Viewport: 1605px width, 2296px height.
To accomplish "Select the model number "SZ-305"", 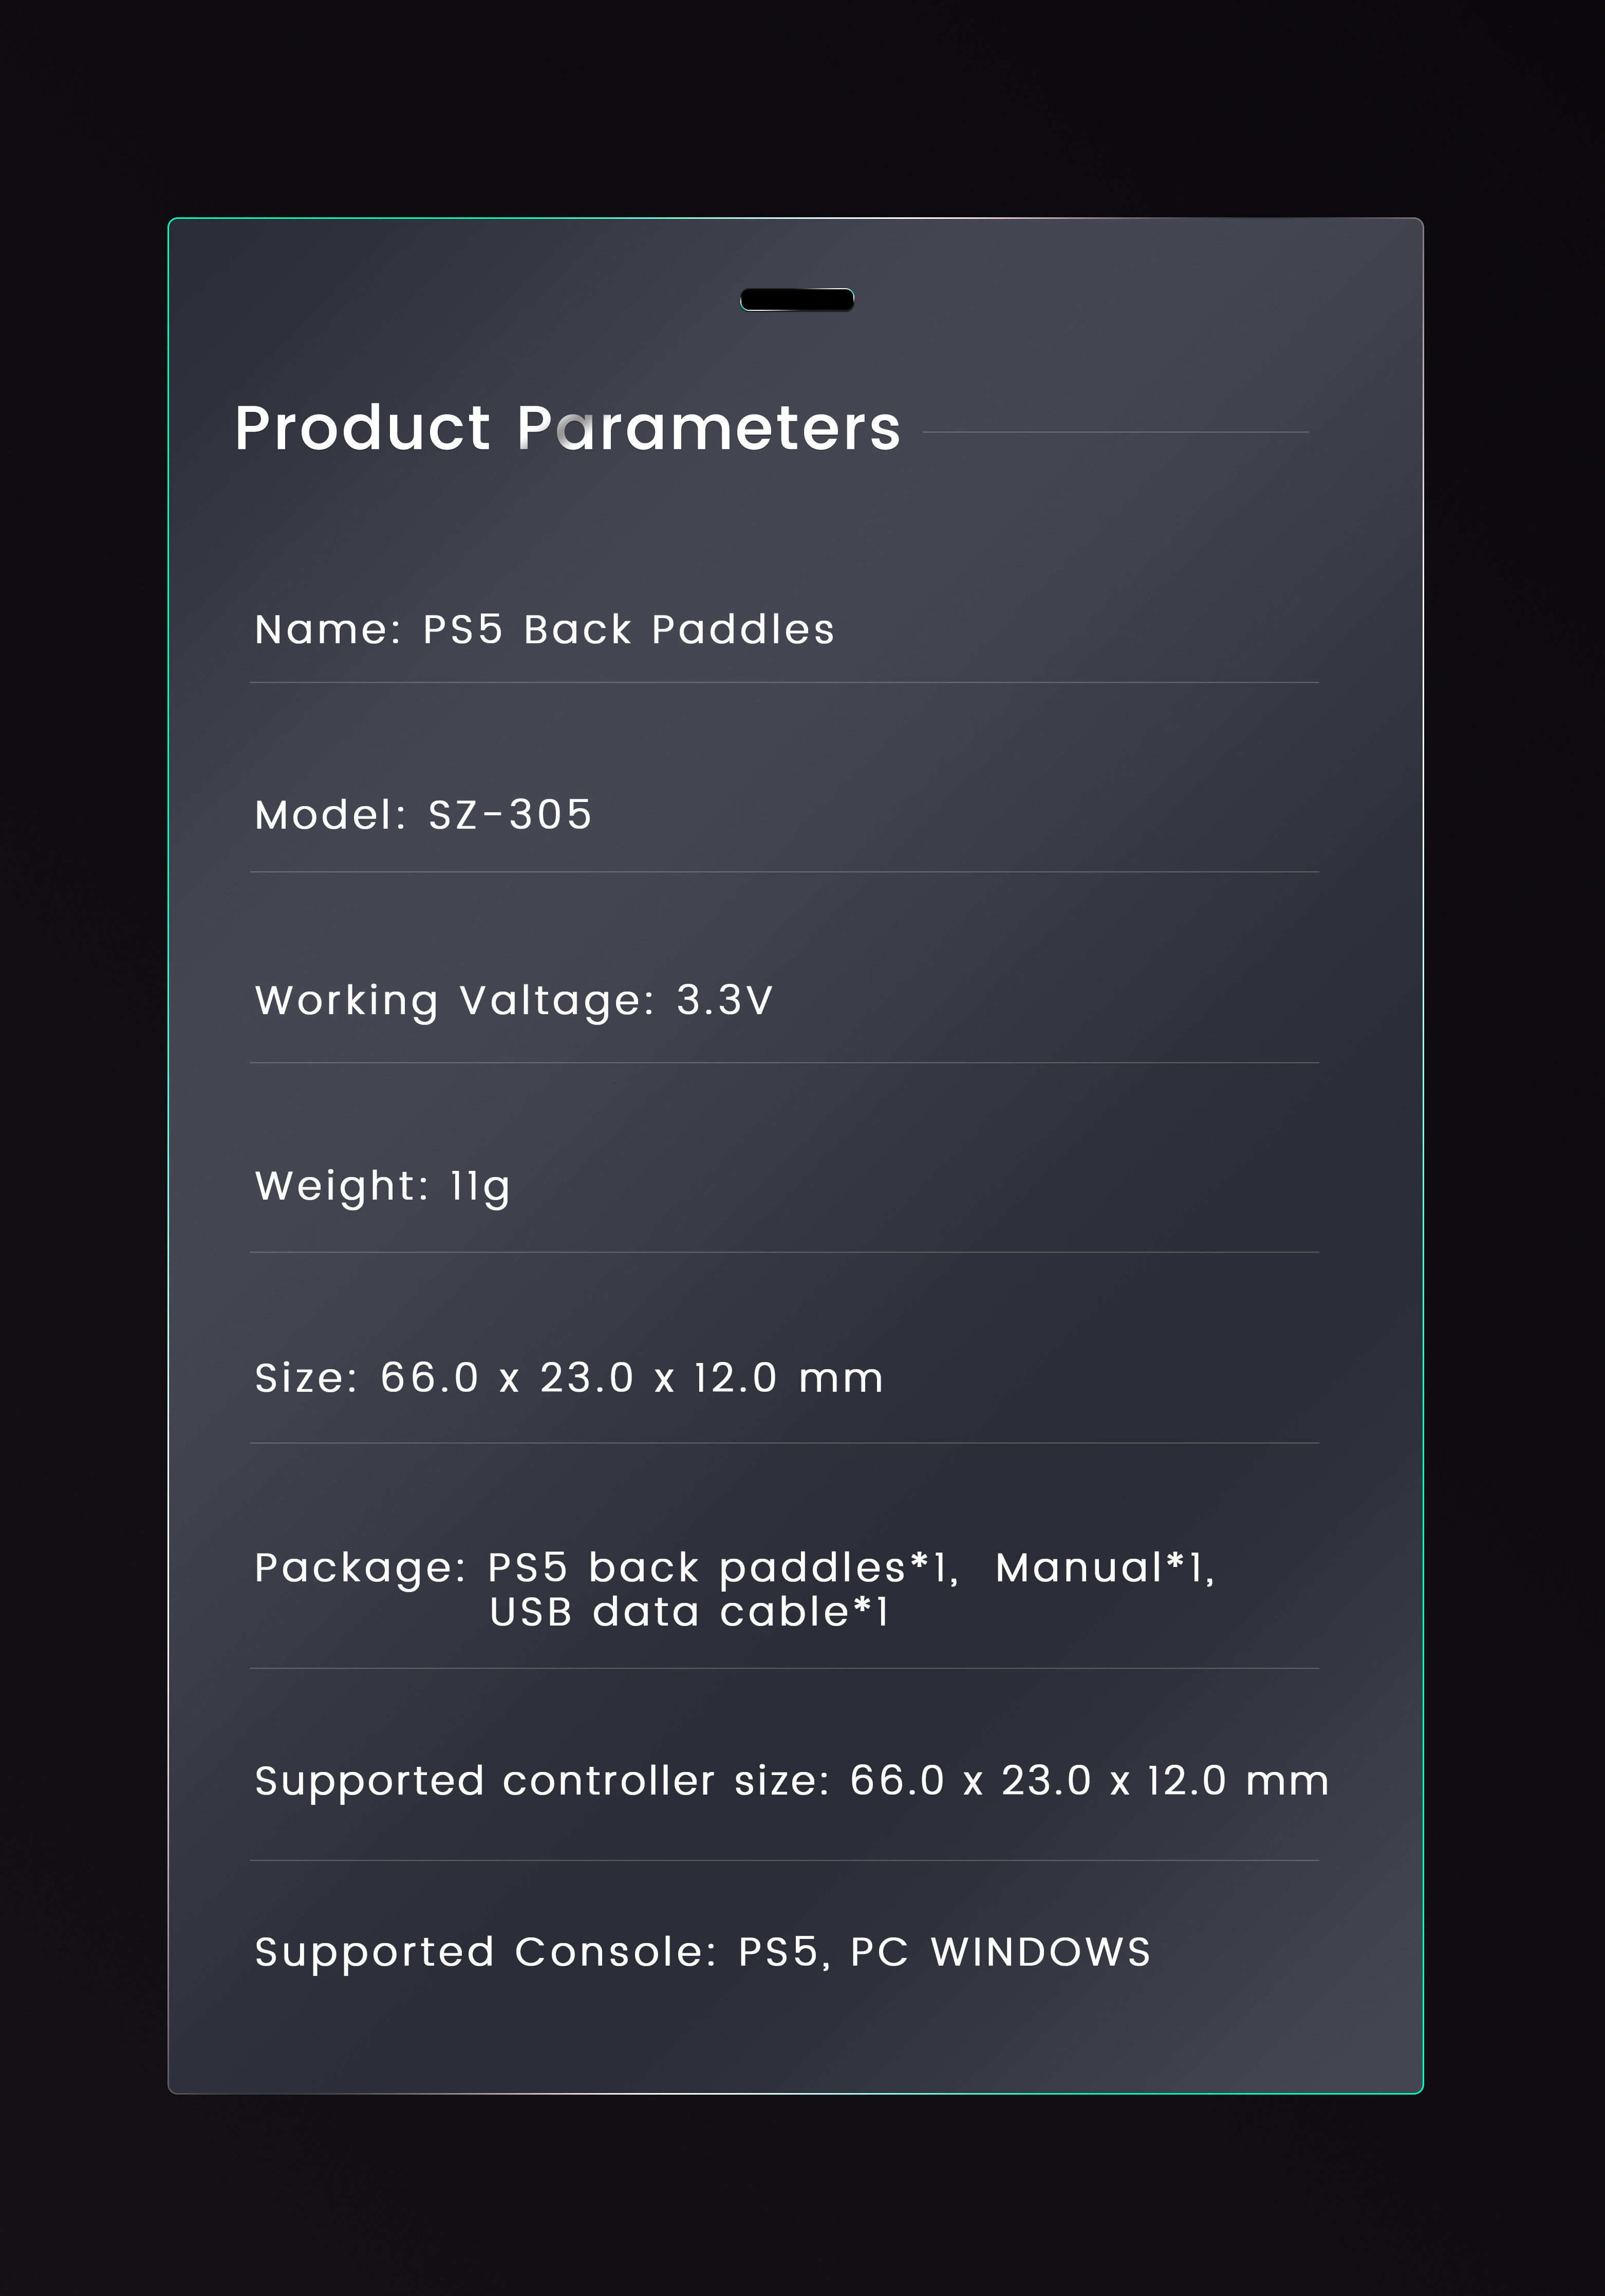I will pos(511,815).
